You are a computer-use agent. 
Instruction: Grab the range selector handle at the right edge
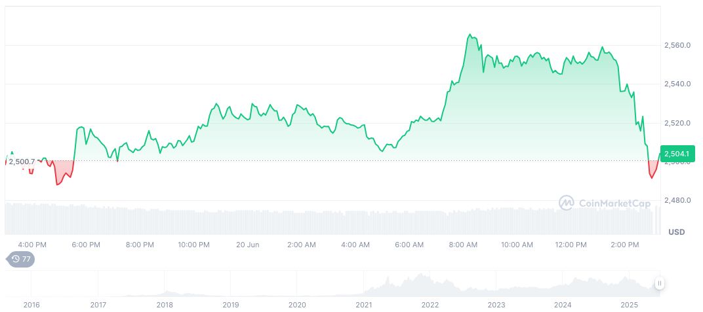pyautogui.click(x=659, y=283)
